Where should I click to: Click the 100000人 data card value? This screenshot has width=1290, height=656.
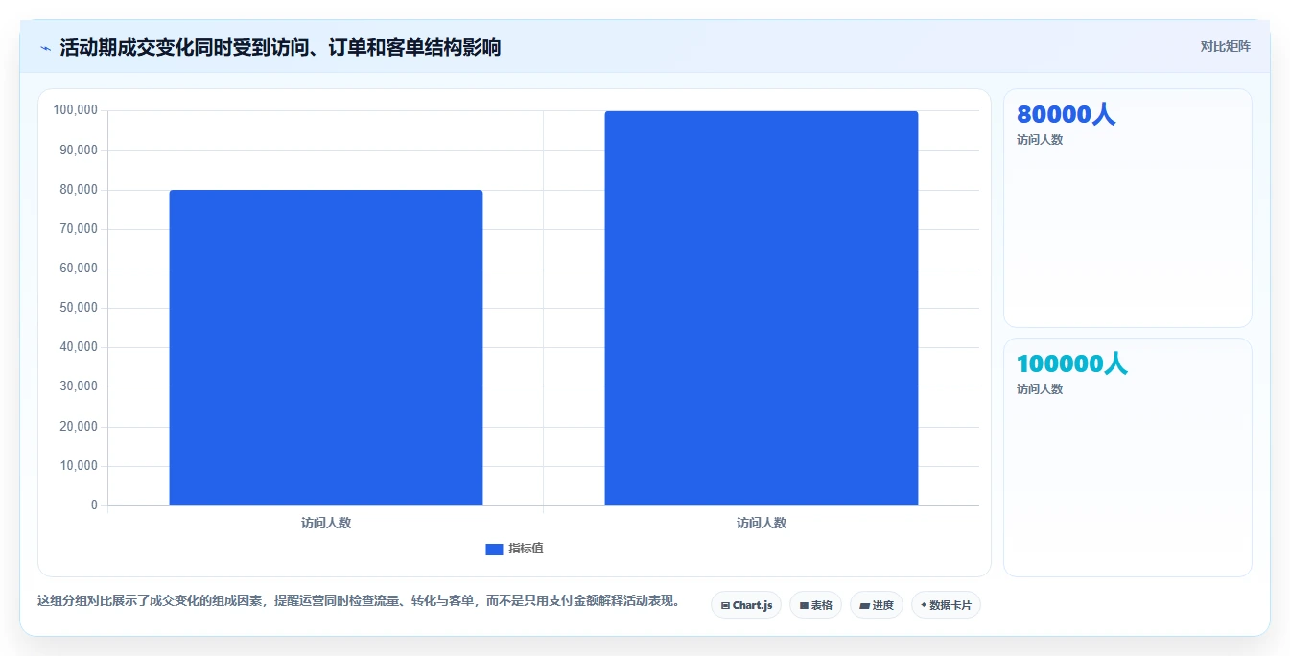click(x=1071, y=363)
